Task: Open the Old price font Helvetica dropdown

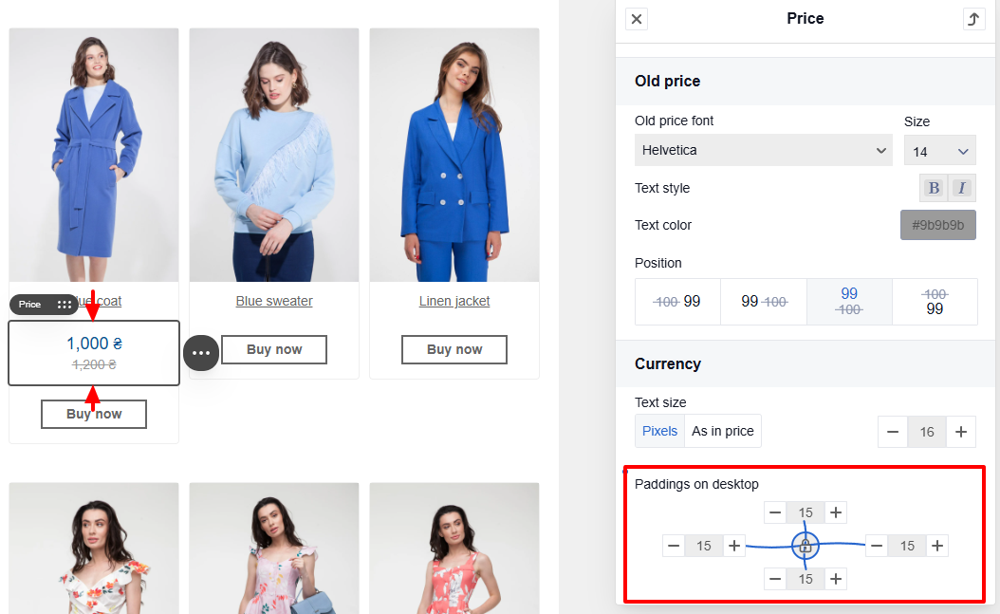Action: point(764,151)
